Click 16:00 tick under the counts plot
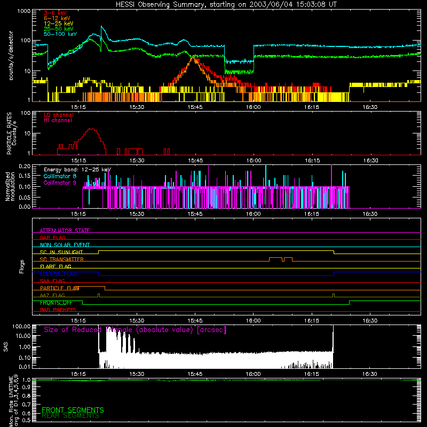Image resolution: width=427 pixels, height=427 pixels. click(253, 107)
